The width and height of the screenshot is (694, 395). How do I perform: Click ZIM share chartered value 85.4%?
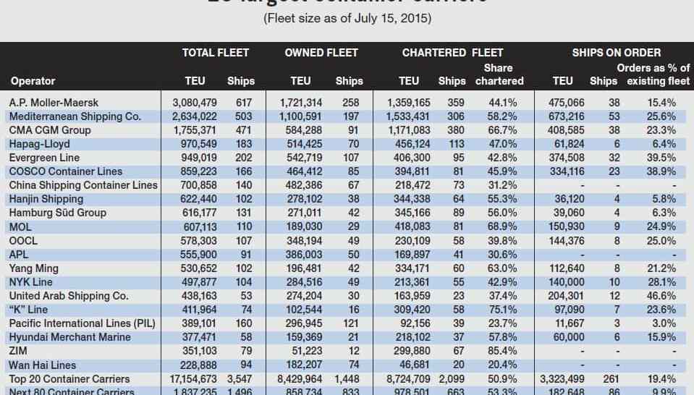(x=502, y=351)
